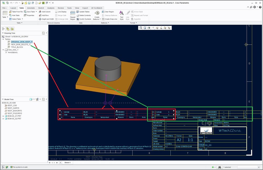The height and width of the screenshot is (170, 263).
Task: Switch to the Review ribbon tab
Action: coord(61,8)
